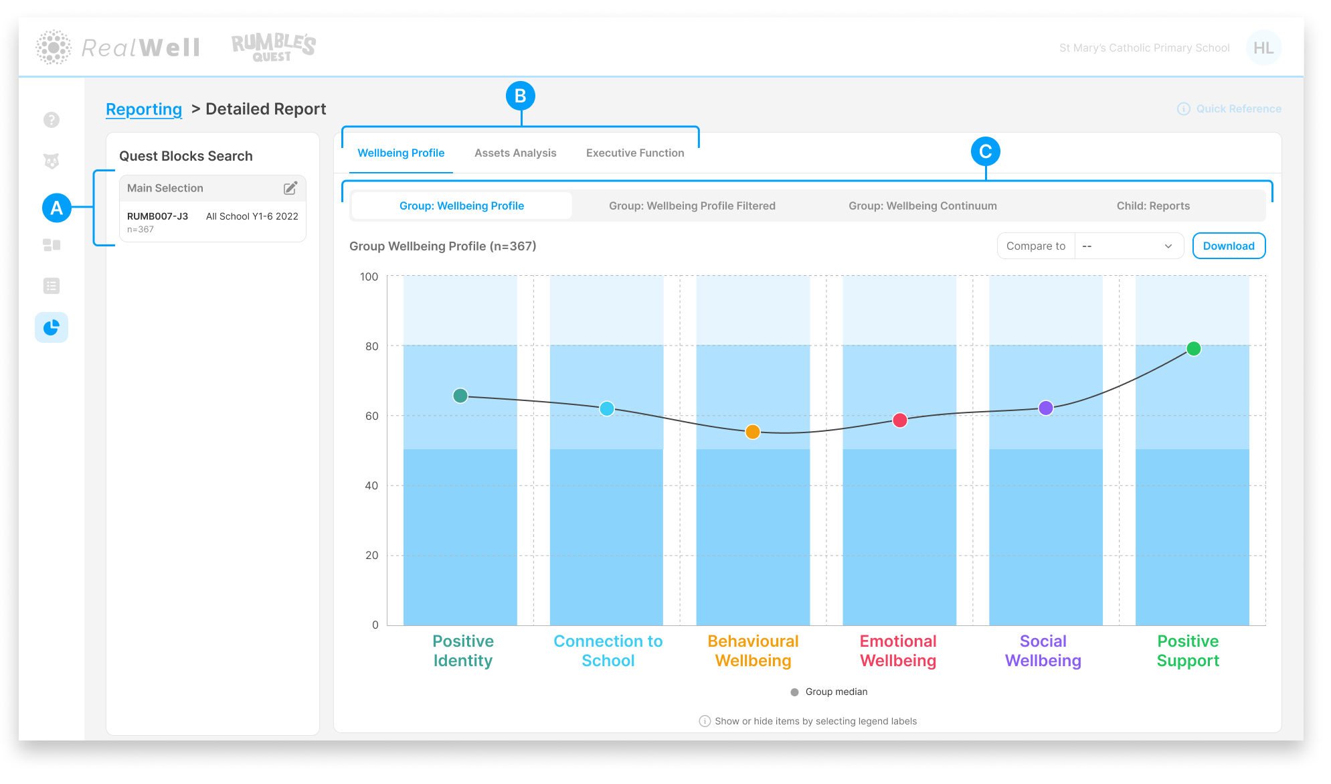The image size is (1331, 784).
Task: Open the list view sidebar icon
Action: (x=52, y=286)
